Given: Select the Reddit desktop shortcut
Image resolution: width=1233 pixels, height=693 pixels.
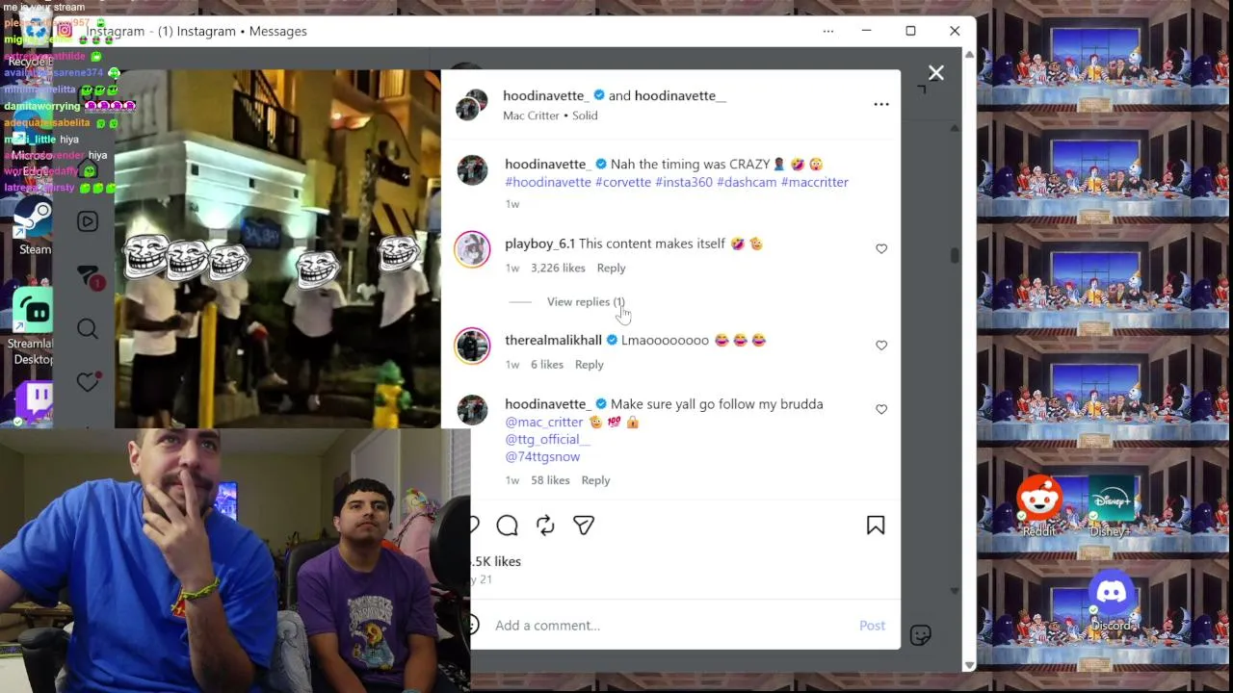Looking at the screenshot, I should (1039, 506).
